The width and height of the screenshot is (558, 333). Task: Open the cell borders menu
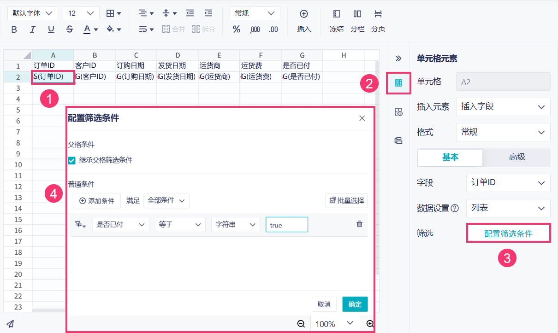(x=113, y=13)
